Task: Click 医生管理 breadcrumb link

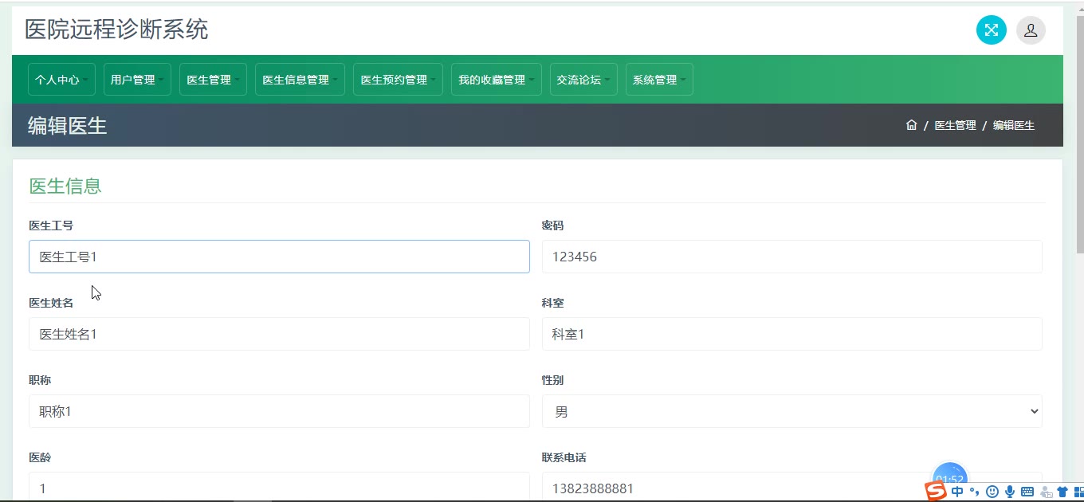Action: point(955,125)
